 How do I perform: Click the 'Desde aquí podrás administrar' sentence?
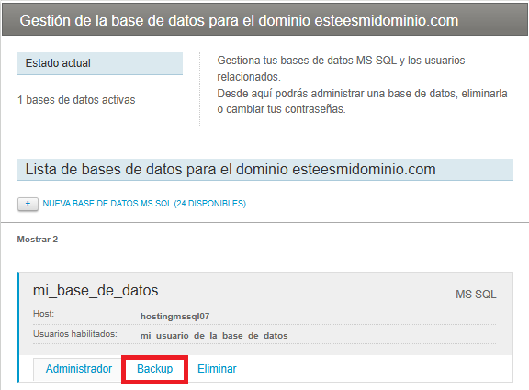coord(363,93)
